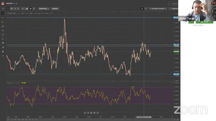The image size is (216, 121).
Task: Expand the chart type dropdown arrow
Action: (x=34, y=9)
